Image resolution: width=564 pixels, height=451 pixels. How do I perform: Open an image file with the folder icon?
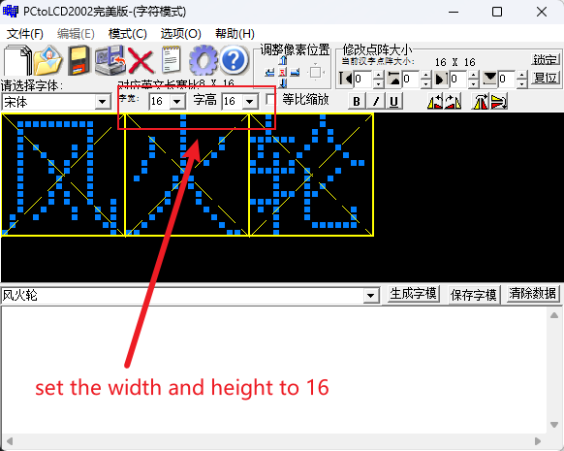(47, 60)
